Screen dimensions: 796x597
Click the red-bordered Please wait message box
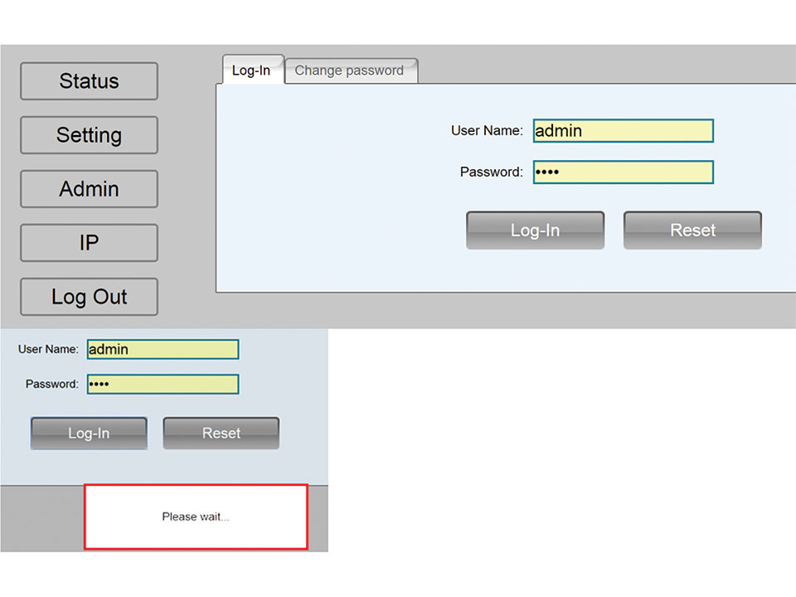pyautogui.click(x=196, y=517)
